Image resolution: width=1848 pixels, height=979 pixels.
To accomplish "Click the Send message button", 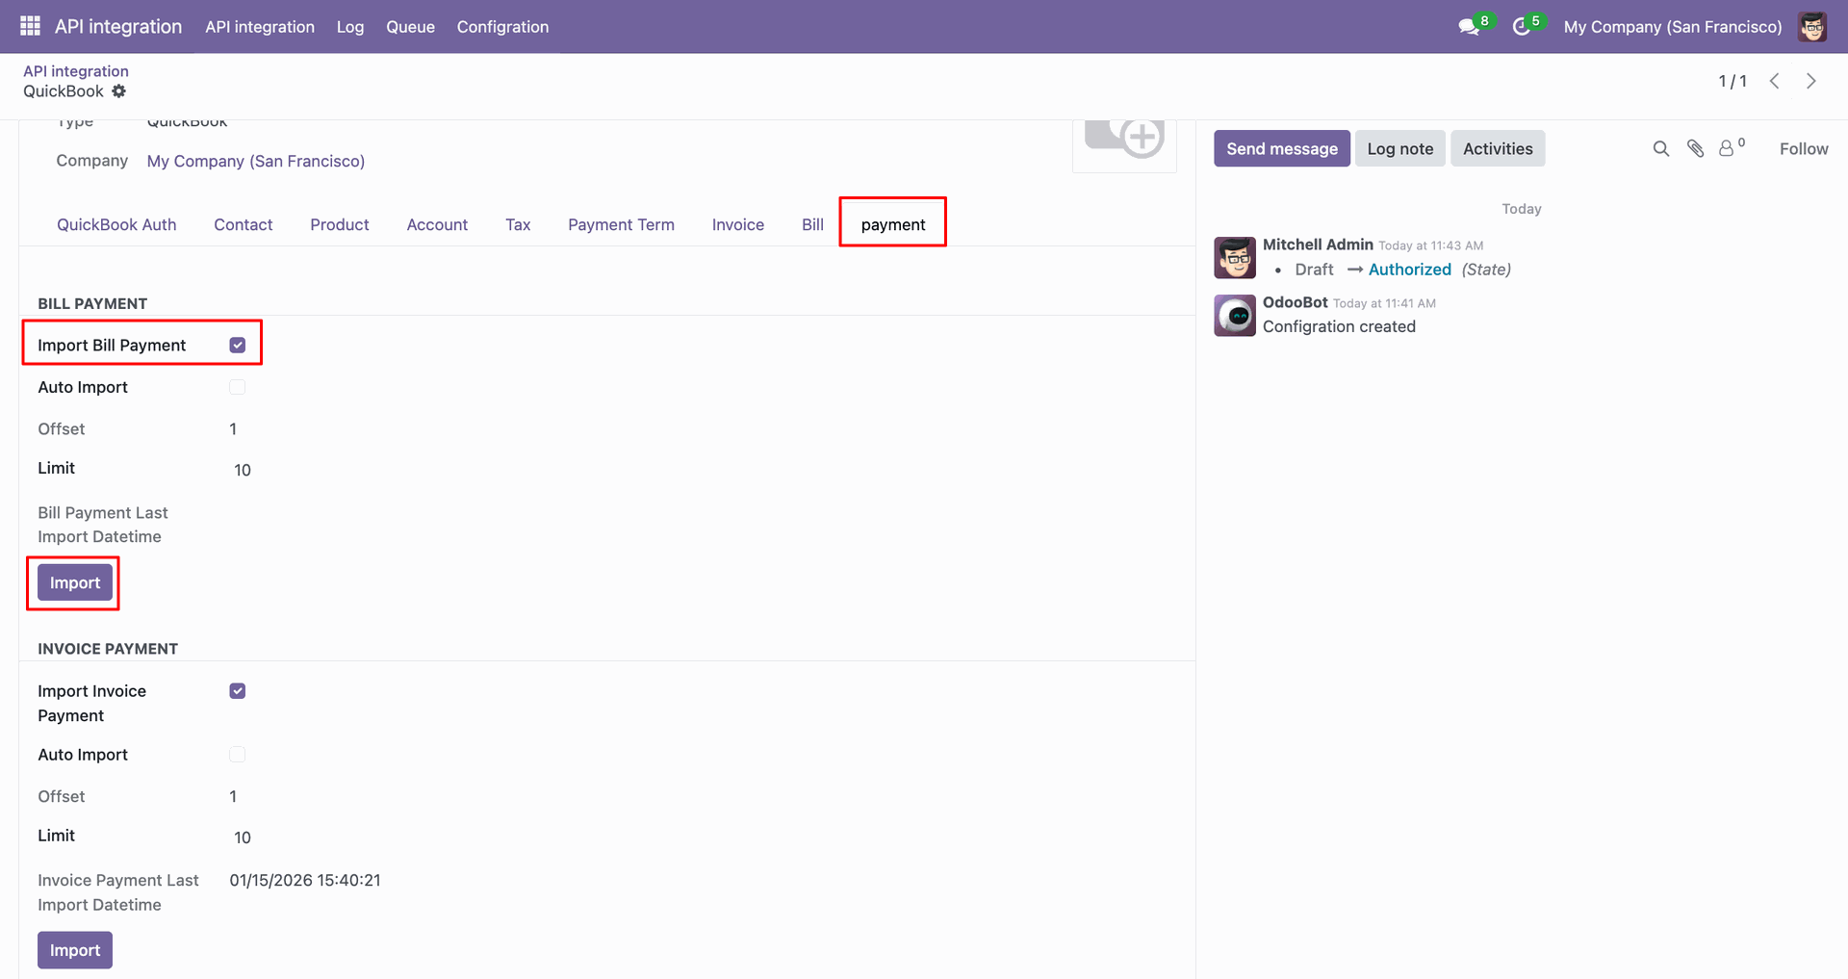I will pyautogui.click(x=1282, y=148).
